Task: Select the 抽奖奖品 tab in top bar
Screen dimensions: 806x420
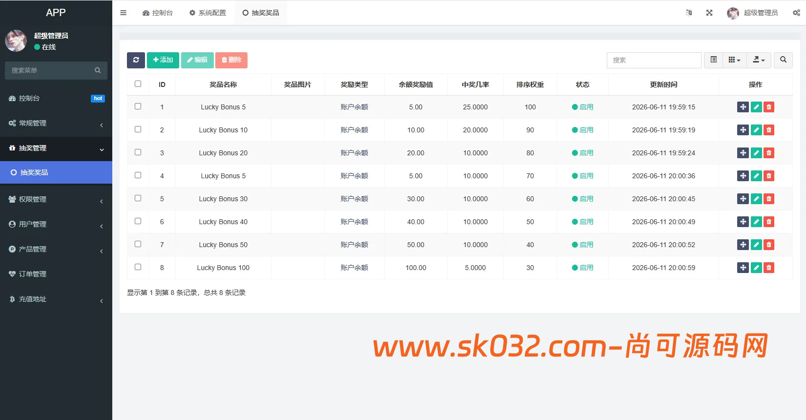Action: 261,13
